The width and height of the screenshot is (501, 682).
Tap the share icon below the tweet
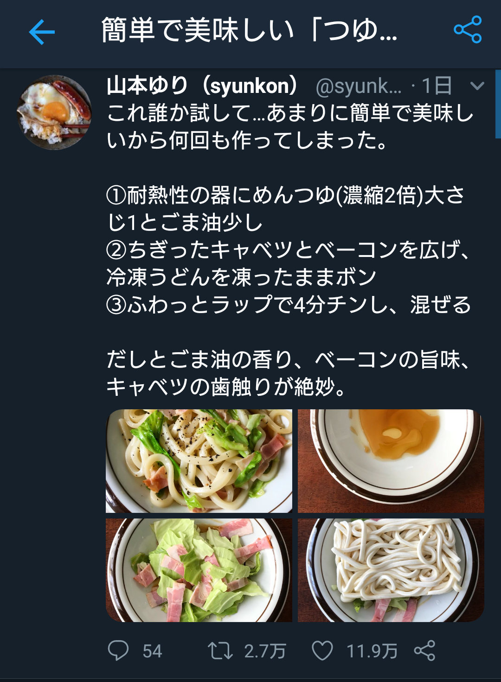(x=424, y=650)
